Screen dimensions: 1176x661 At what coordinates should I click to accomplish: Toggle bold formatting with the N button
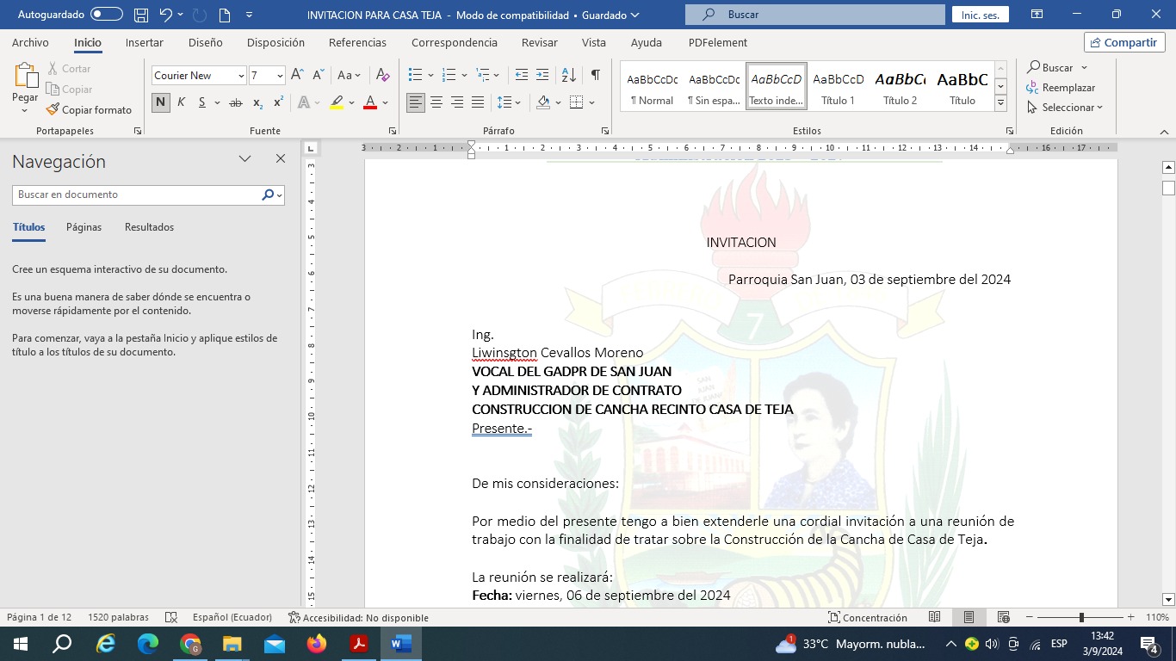click(160, 102)
